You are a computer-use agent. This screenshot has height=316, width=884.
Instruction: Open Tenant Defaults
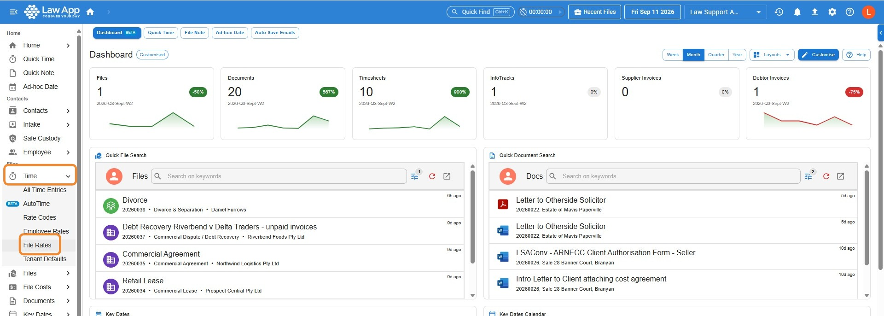pyautogui.click(x=45, y=259)
